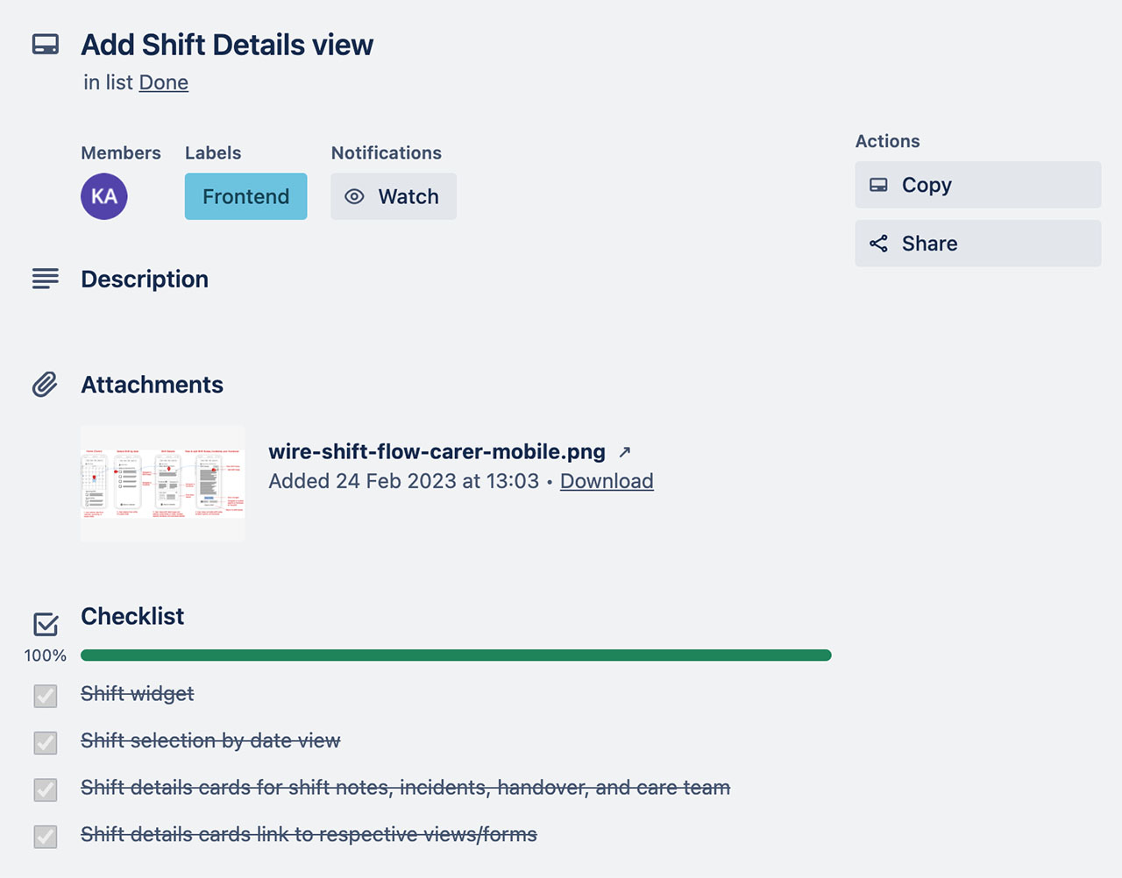Uncheck the Shift widget checklist item
This screenshot has height=878, width=1122.
(45, 696)
